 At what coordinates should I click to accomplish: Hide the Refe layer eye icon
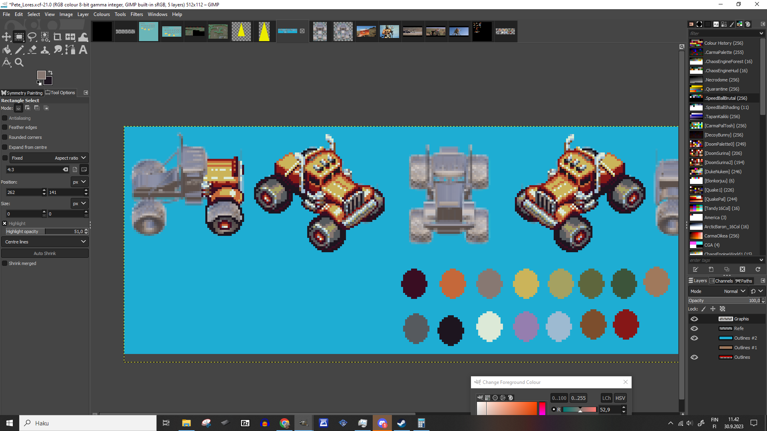tap(694, 328)
